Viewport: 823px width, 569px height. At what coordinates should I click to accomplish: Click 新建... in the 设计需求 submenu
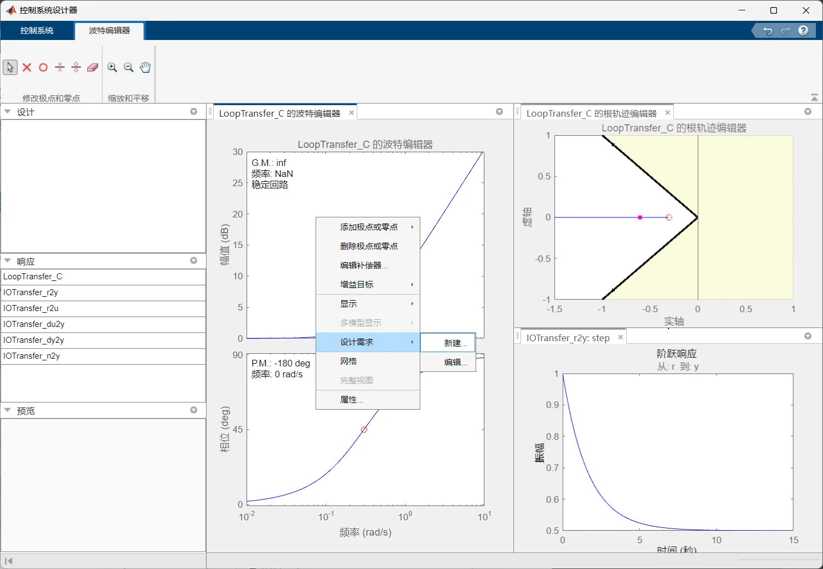click(455, 343)
